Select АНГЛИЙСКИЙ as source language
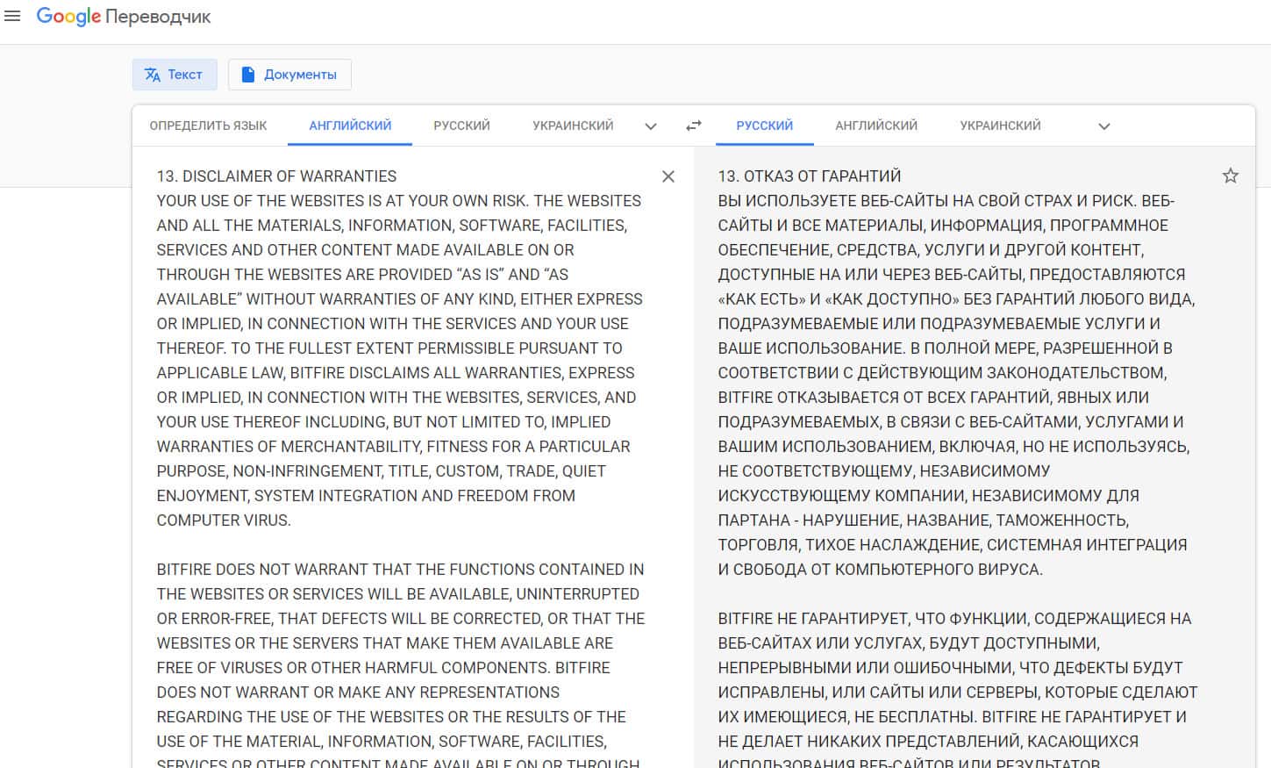Viewport: 1271px width, 768px height. [350, 126]
